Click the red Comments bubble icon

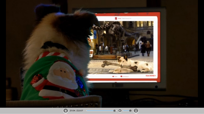point(121,76)
